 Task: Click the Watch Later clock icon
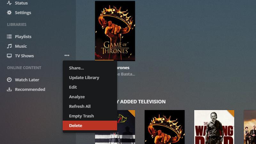pyautogui.click(x=9, y=80)
